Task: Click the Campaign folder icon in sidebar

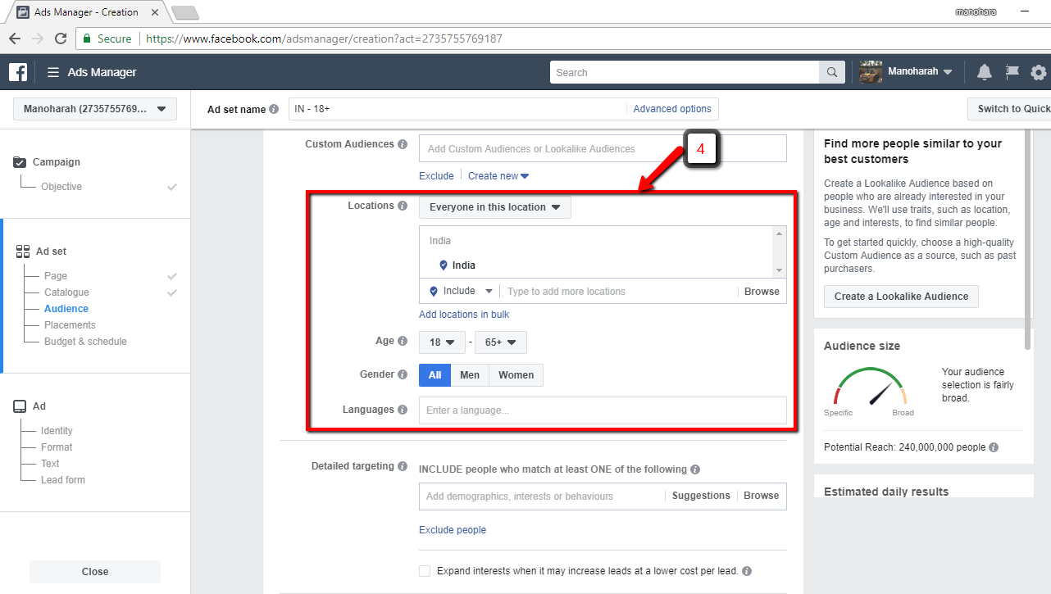Action: coord(20,162)
